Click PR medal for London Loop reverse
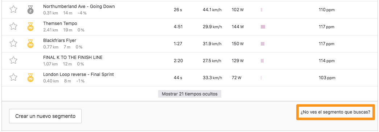The width and height of the screenshot is (379, 132). [30, 77]
